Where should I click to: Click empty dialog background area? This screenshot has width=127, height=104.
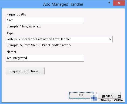[72, 77]
